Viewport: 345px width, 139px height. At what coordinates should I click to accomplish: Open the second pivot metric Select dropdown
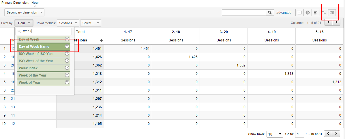point(91,23)
